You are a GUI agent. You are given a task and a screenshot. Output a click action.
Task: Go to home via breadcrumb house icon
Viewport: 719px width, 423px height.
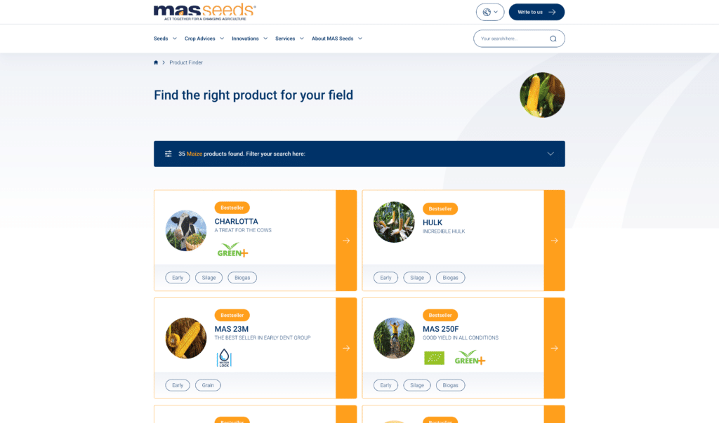pyautogui.click(x=156, y=62)
